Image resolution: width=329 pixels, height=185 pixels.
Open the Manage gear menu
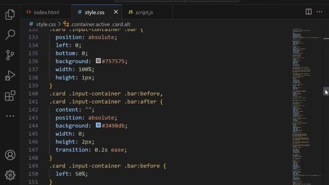point(10,175)
